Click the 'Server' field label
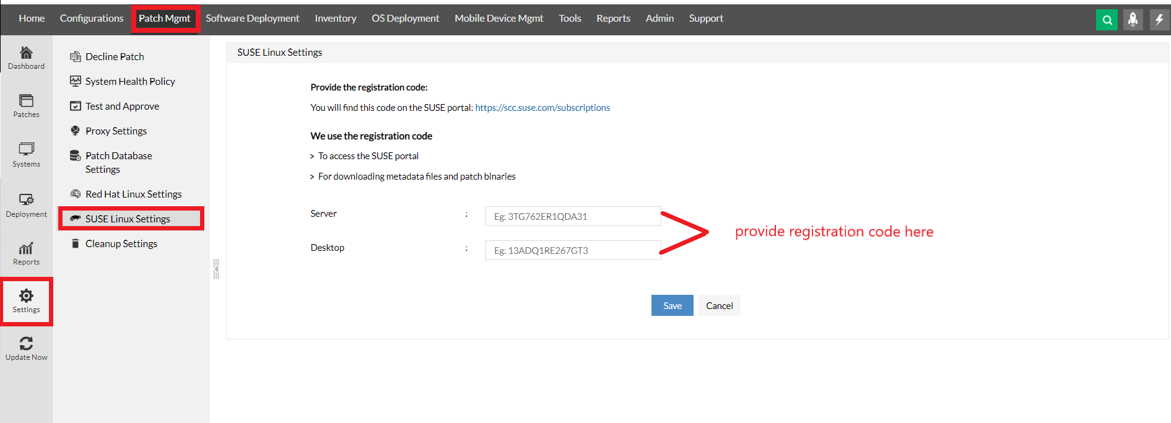The width and height of the screenshot is (1171, 423). [x=324, y=214]
